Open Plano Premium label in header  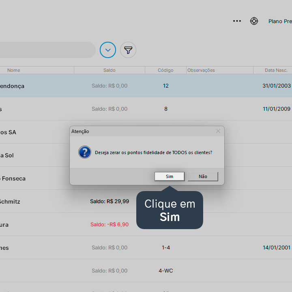(280, 21)
